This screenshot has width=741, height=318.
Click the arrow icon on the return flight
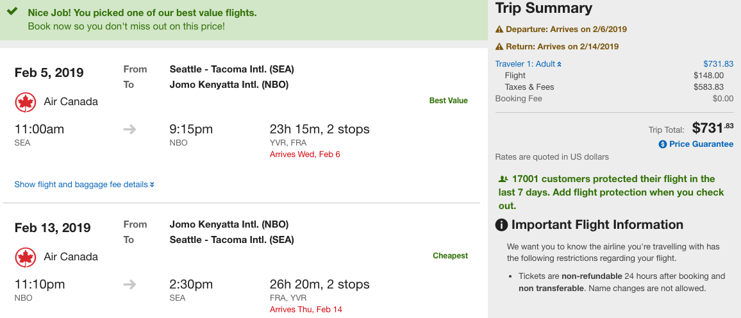(129, 285)
